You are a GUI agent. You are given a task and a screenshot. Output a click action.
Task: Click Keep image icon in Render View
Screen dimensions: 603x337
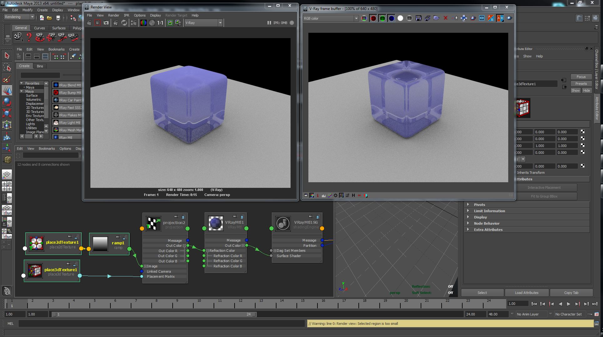point(170,23)
